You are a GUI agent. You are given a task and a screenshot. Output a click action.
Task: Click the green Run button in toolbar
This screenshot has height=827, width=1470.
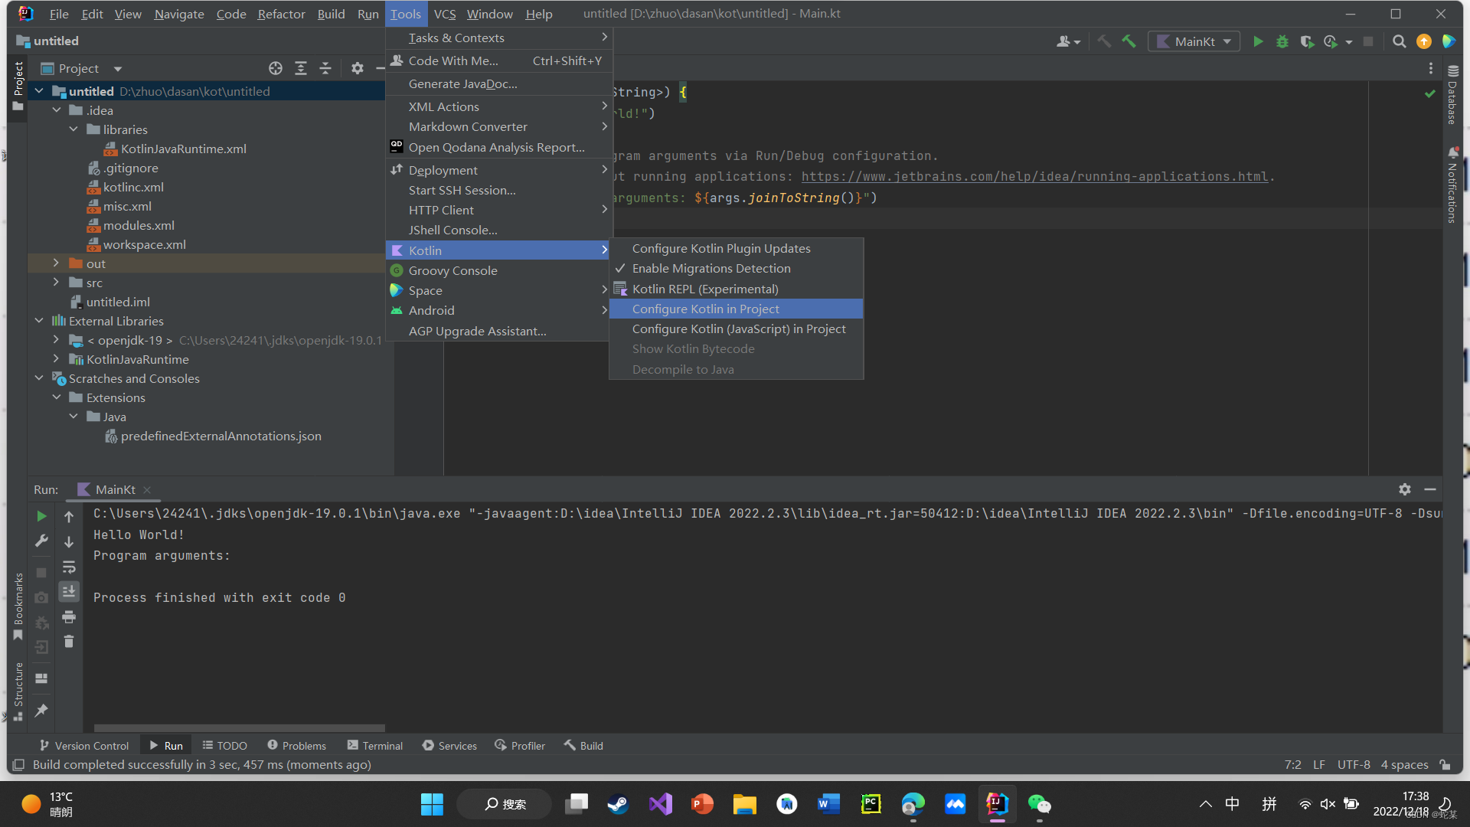click(x=1258, y=41)
